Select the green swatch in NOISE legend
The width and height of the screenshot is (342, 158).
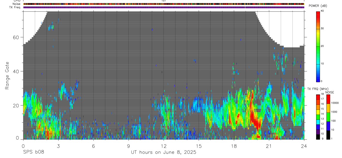[x=328, y=117]
